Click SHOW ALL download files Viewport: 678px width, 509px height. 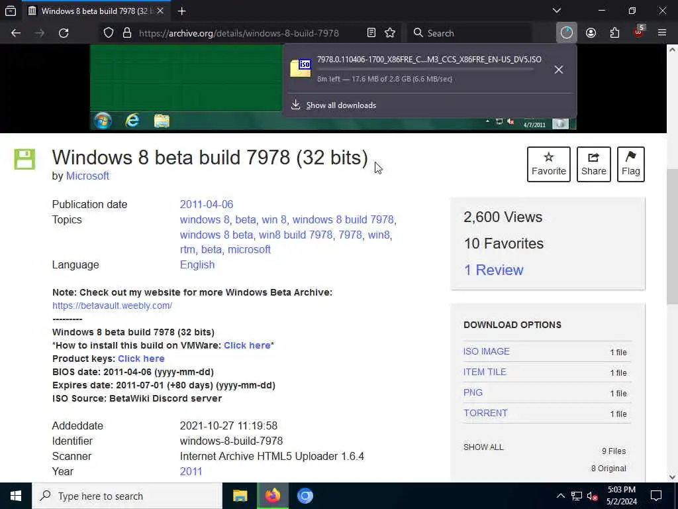pyautogui.click(x=483, y=447)
